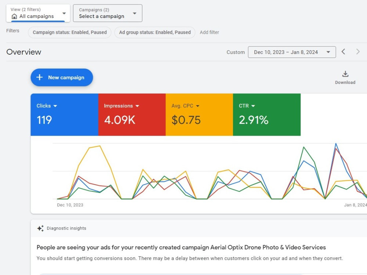Select the green CTR 2.91% scorecard

(267, 114)
